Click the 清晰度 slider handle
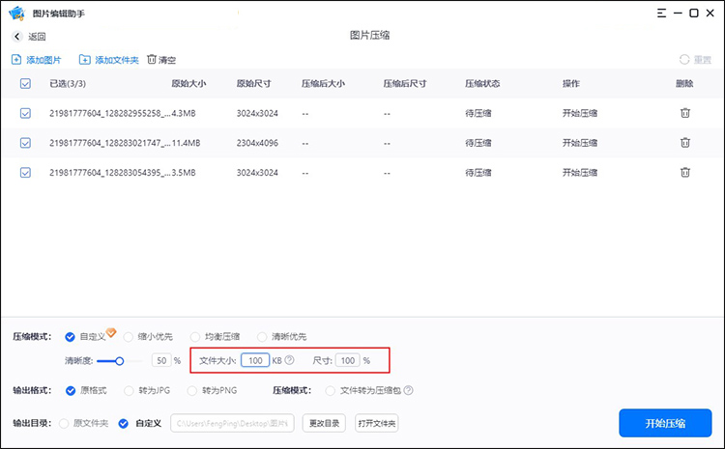Viewport: 725px width, 449px height. 119,361
